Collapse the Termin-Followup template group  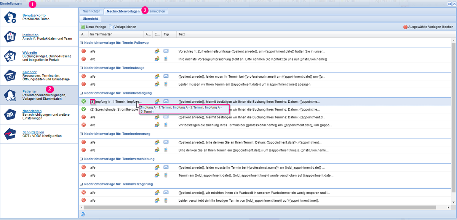81,43
